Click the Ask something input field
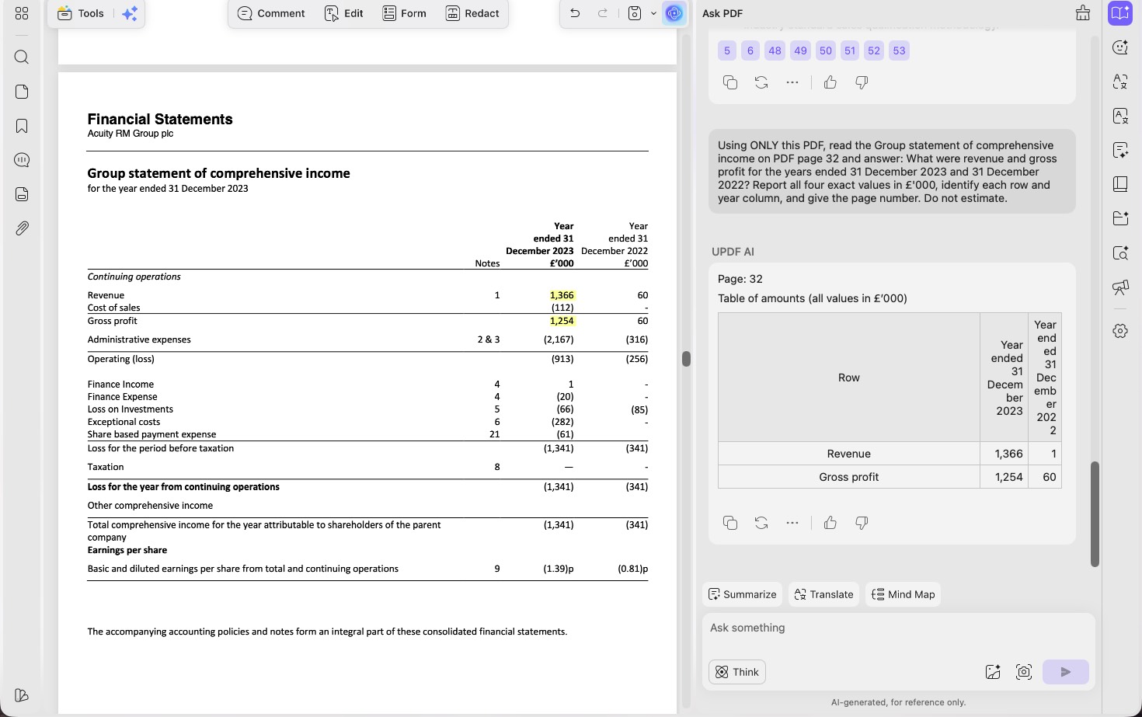 [x=898, y=628]
